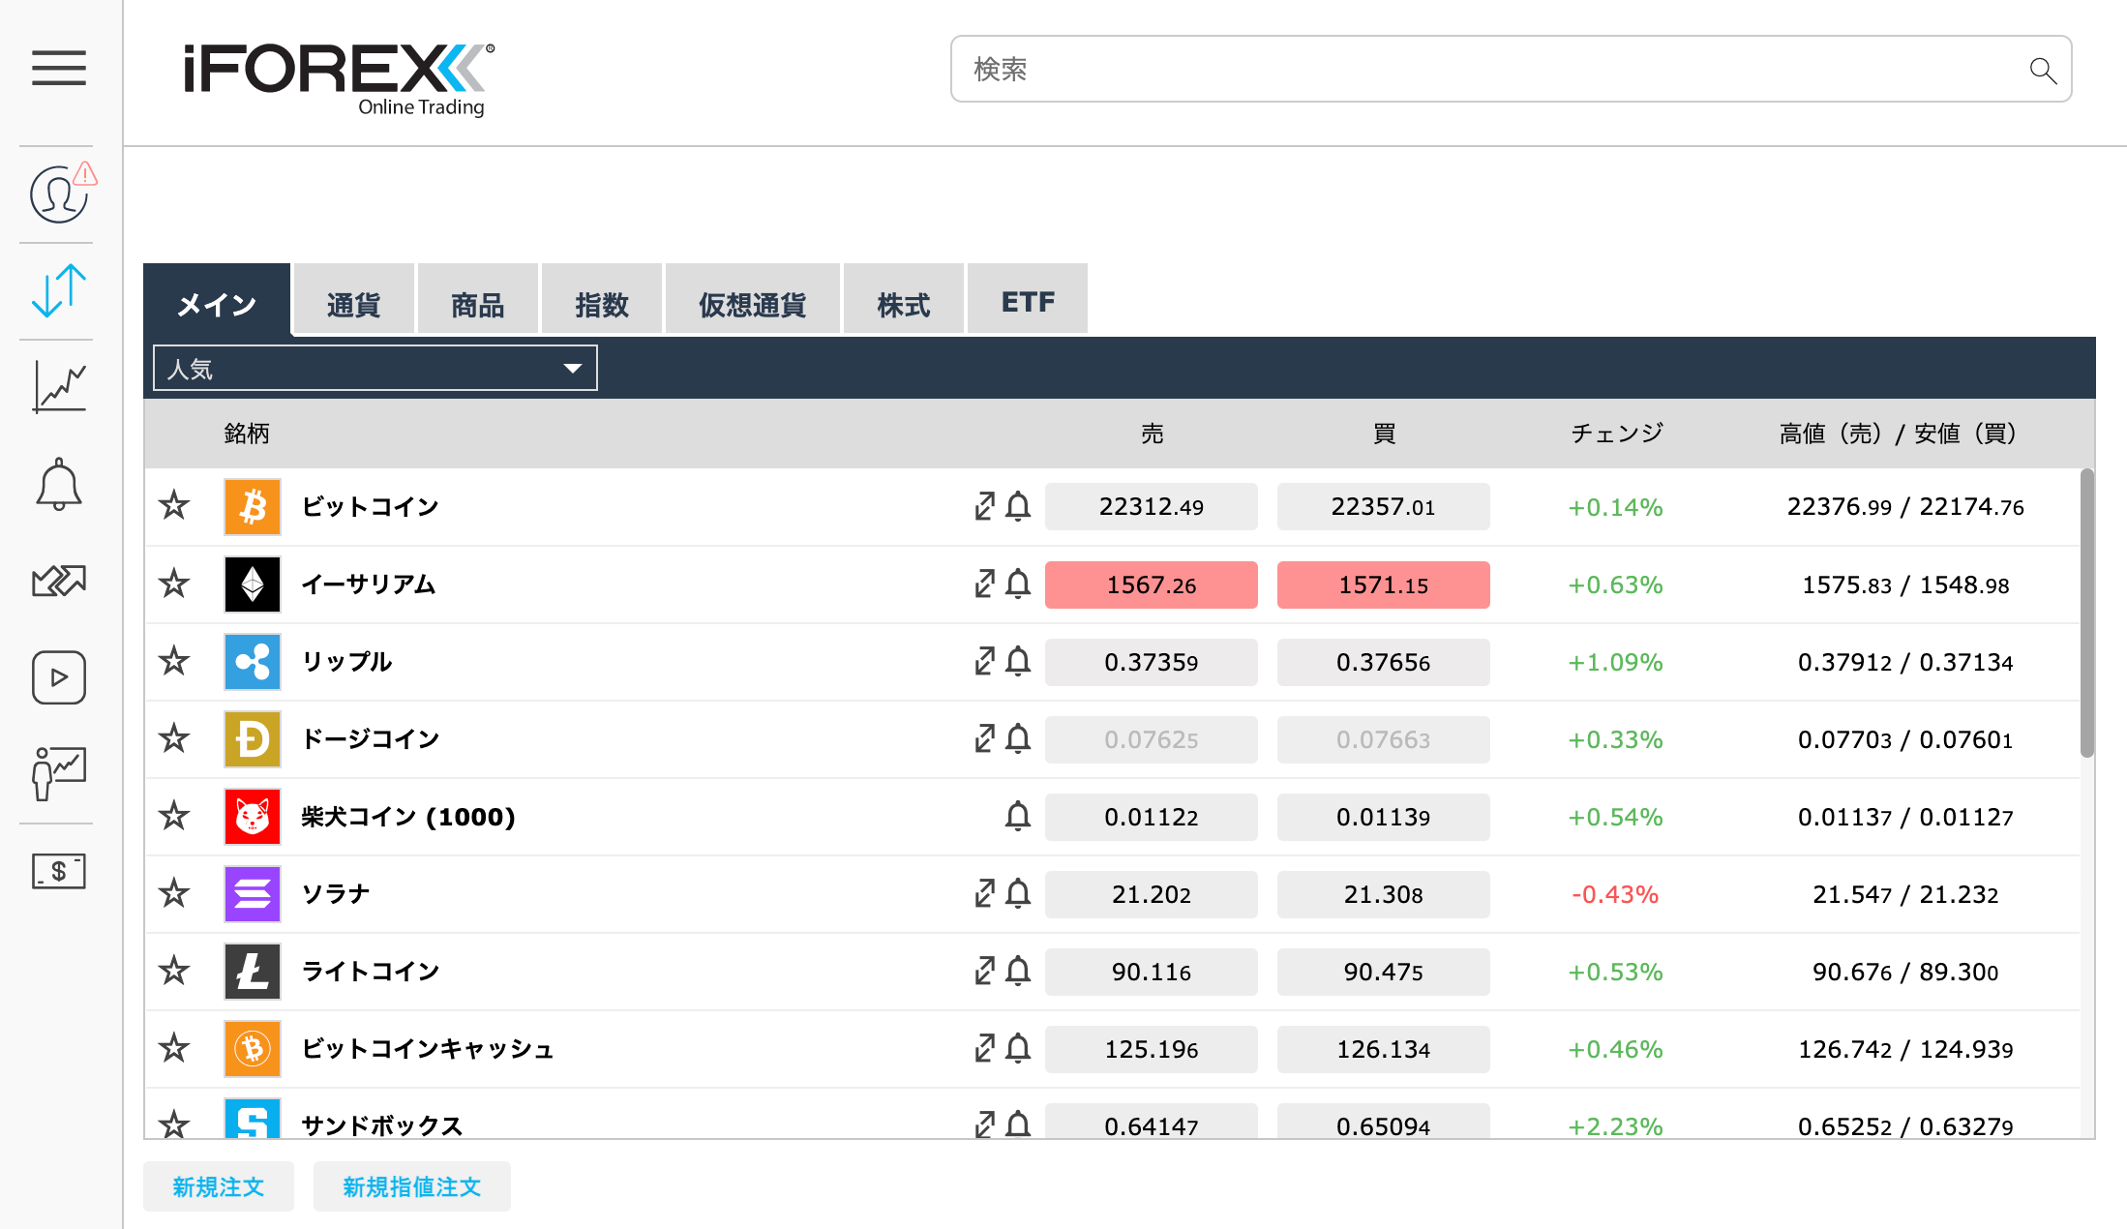Image resolution: width=2127 pixels, height=1229 pixels.
Task: Open 新規指値注文 for a limit order
Action: [411, 1186]
